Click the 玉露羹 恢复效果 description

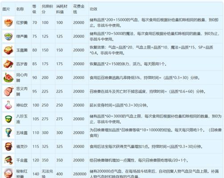151,50
